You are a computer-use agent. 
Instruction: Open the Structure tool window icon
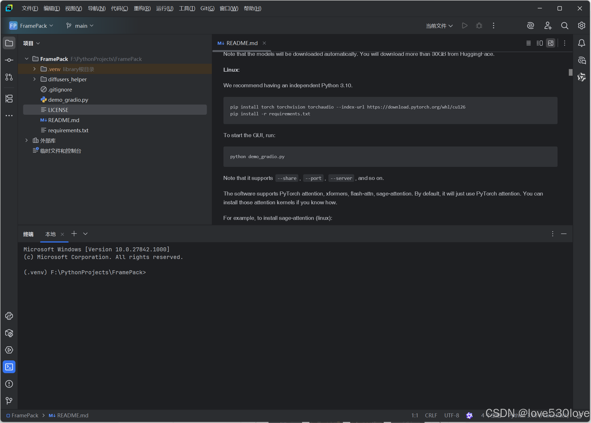point(9,99)
